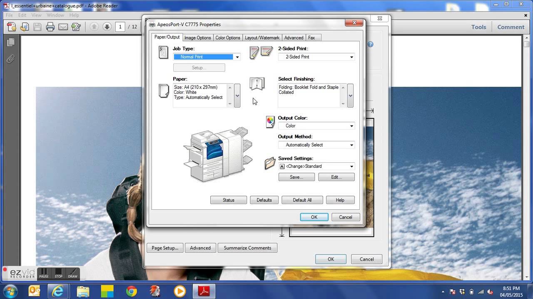533x299 pixels.
Task: Click the Status button
Action: point(229,200)
